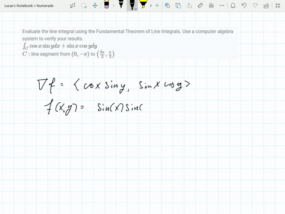Click the math assistant icon
Viewport: 285px width, 214px height.
(211, 5)
